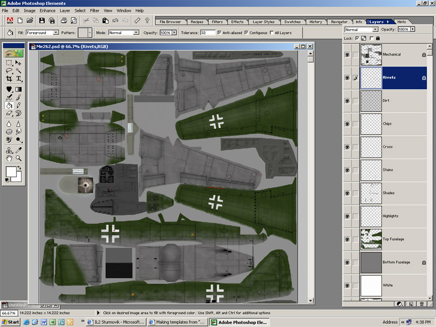Image resolution: width=436 pixels, height=327 pixels.
Task: Select the Hand tool
Action: pos(9,158)
